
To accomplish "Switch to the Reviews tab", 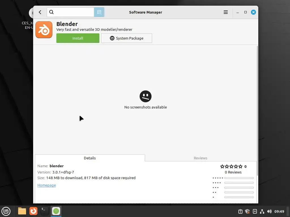I will click(200, 158).
